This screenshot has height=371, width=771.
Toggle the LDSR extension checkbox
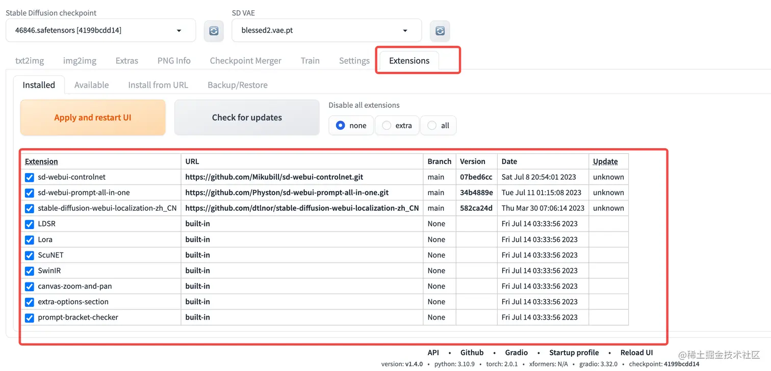(x=30, y=224)
